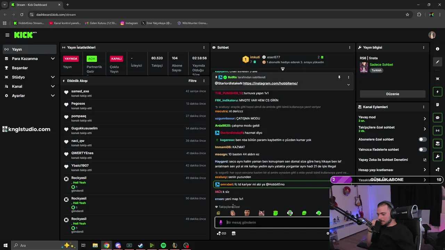Click the Sadece Sohbet category link
The height and width of the screenshot is (250, 445).
[x=381, y=65]
